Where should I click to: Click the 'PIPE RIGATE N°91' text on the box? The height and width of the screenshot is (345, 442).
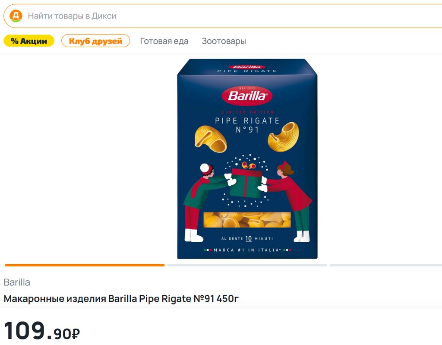(247, 125)
